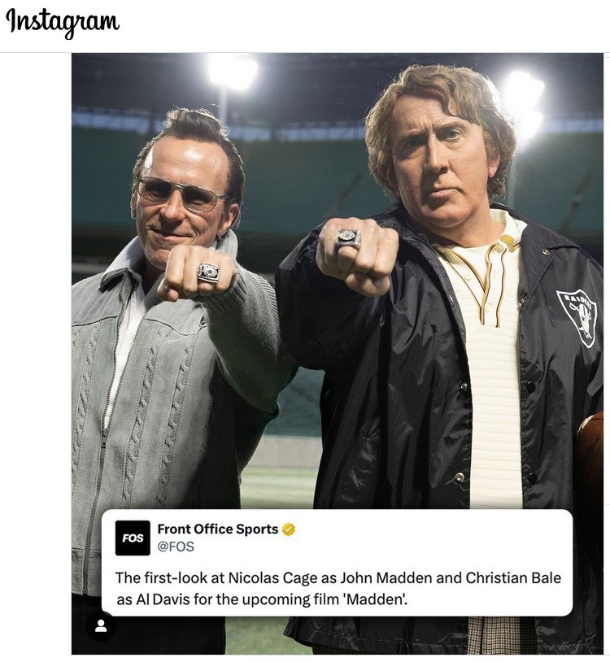This screenshot has height=662, width=610.
Task: Click the Instagram logo
Action: pyautogui.click(x=63, y=22)
